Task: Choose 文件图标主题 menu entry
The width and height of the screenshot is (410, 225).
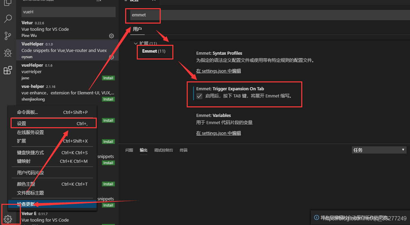Action: tap(52, 193)
